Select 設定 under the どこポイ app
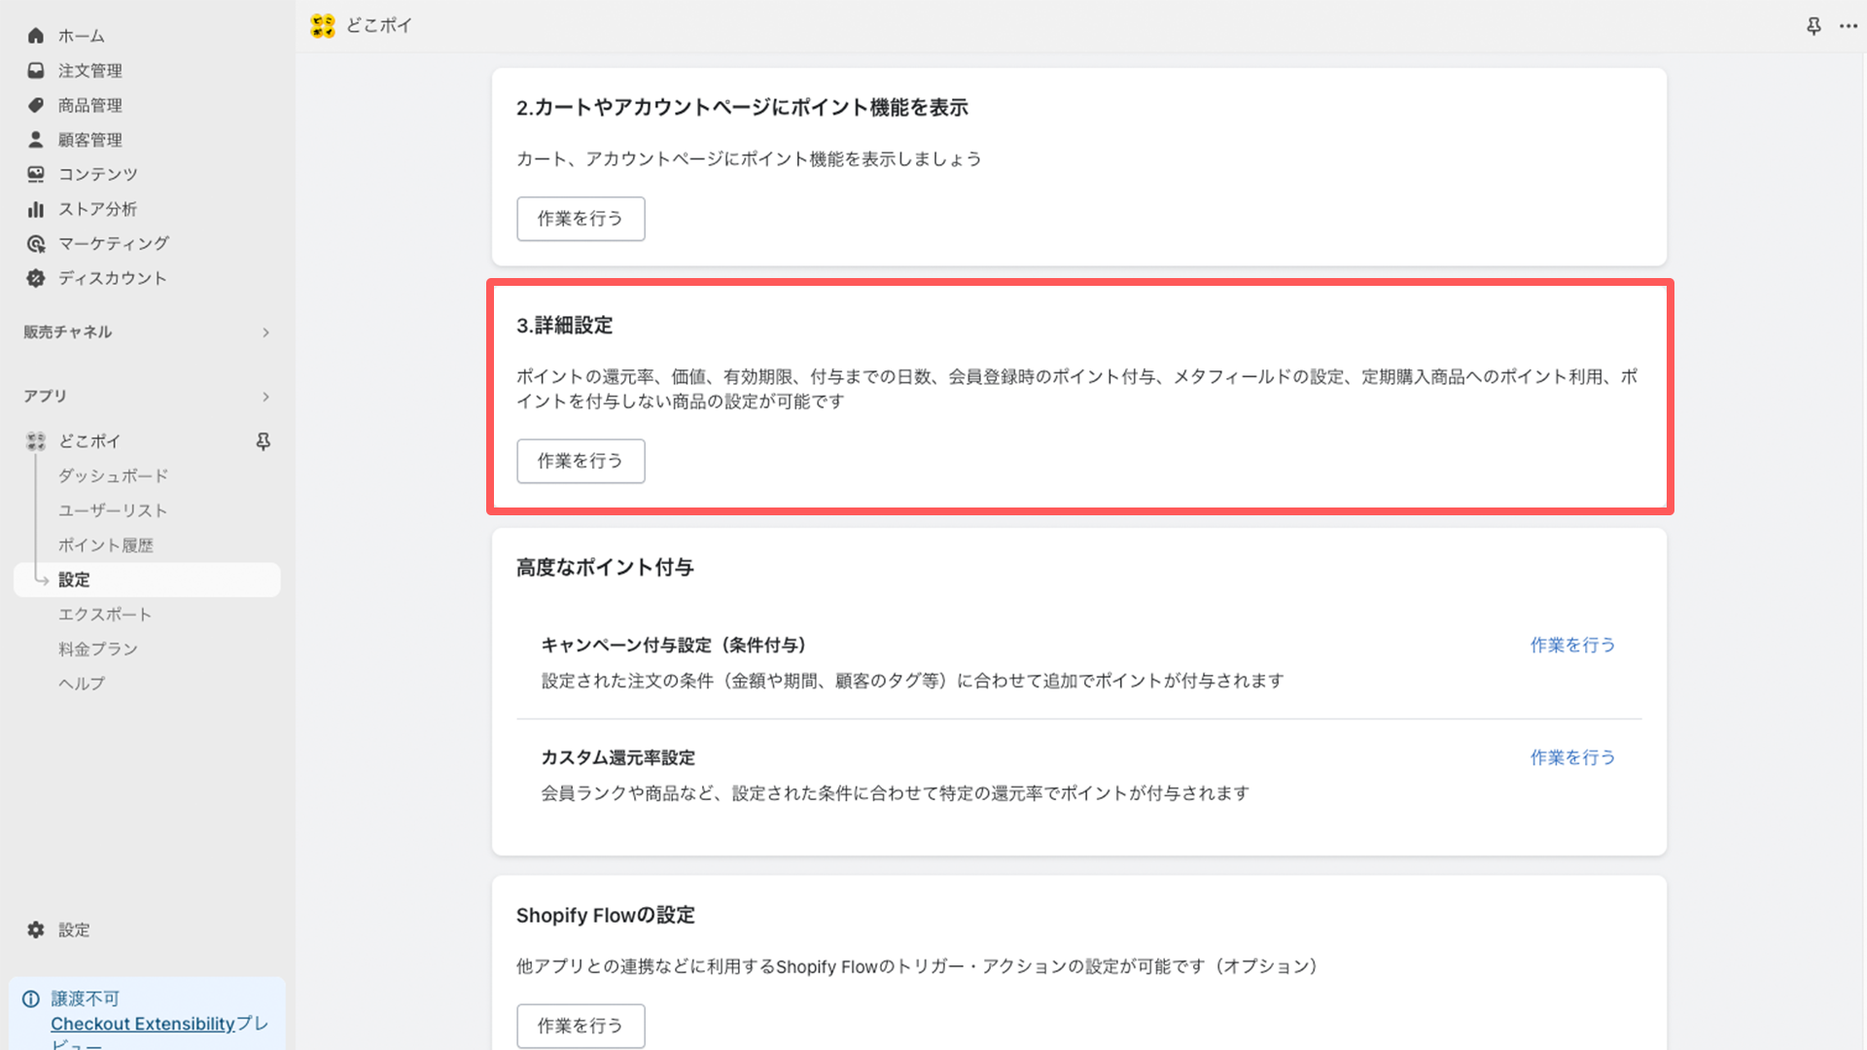 (x=147, y=579)
